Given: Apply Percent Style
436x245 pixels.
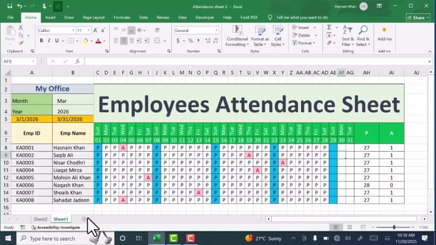Looking at the screenshot, I should 191,41.
